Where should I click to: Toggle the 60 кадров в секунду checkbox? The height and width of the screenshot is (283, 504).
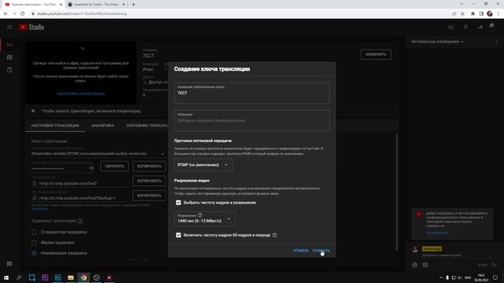(179, 235)
